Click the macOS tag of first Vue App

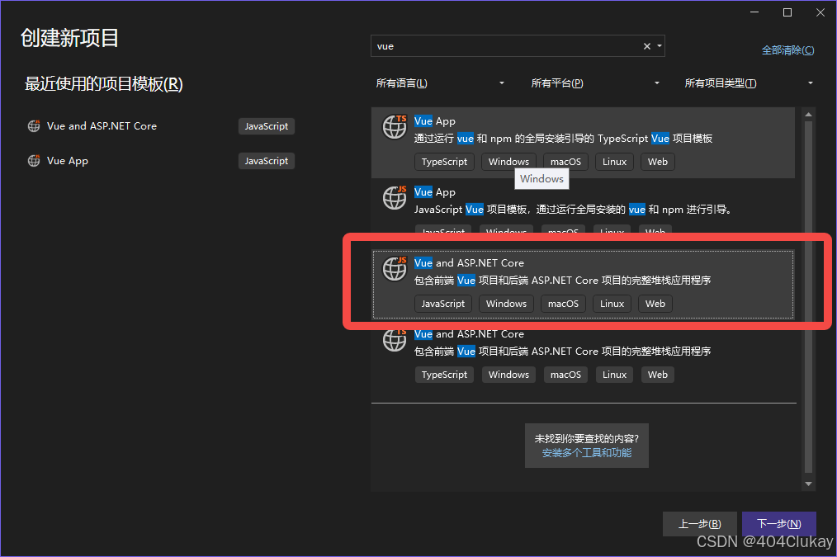(565, 162)
